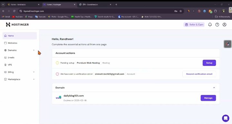Reload the hPanel page
Image resolution: width=232 pixels, height=124 pixels.
[x=14, y=11]
